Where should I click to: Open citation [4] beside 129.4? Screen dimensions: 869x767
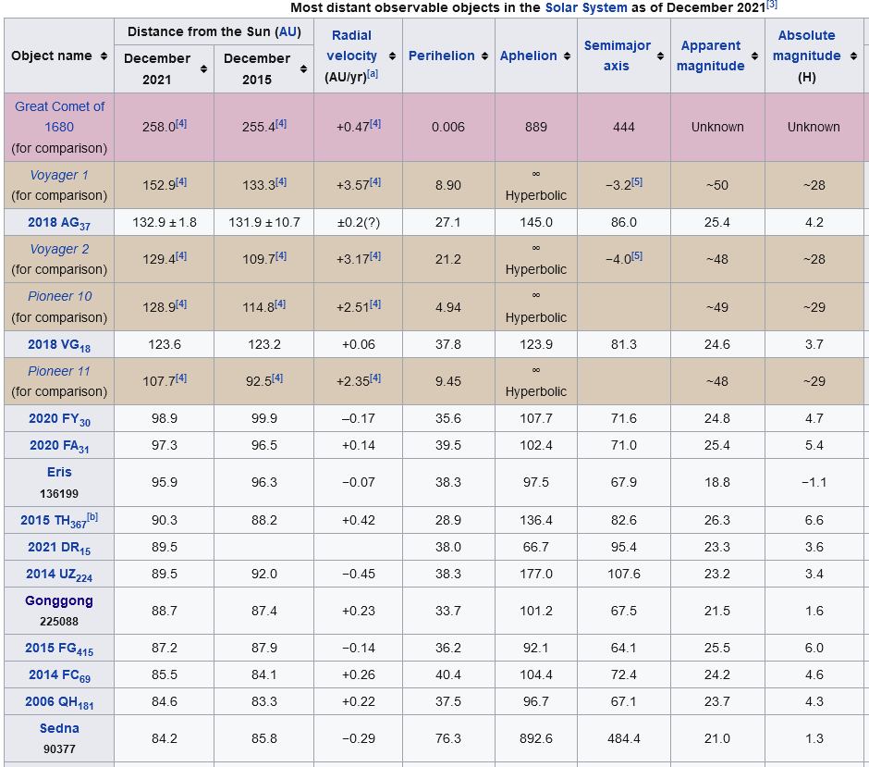[181, 255]
